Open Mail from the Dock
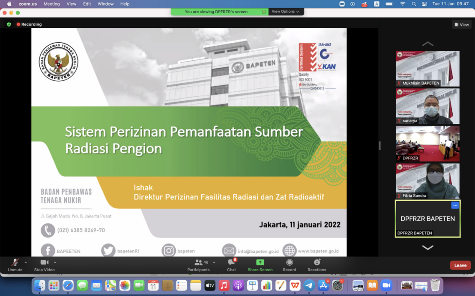The image size is (475, 296). coord(96,285)
